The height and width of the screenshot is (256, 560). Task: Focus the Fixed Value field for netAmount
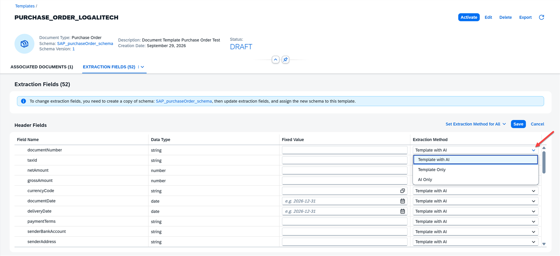(x=345, y=170)
